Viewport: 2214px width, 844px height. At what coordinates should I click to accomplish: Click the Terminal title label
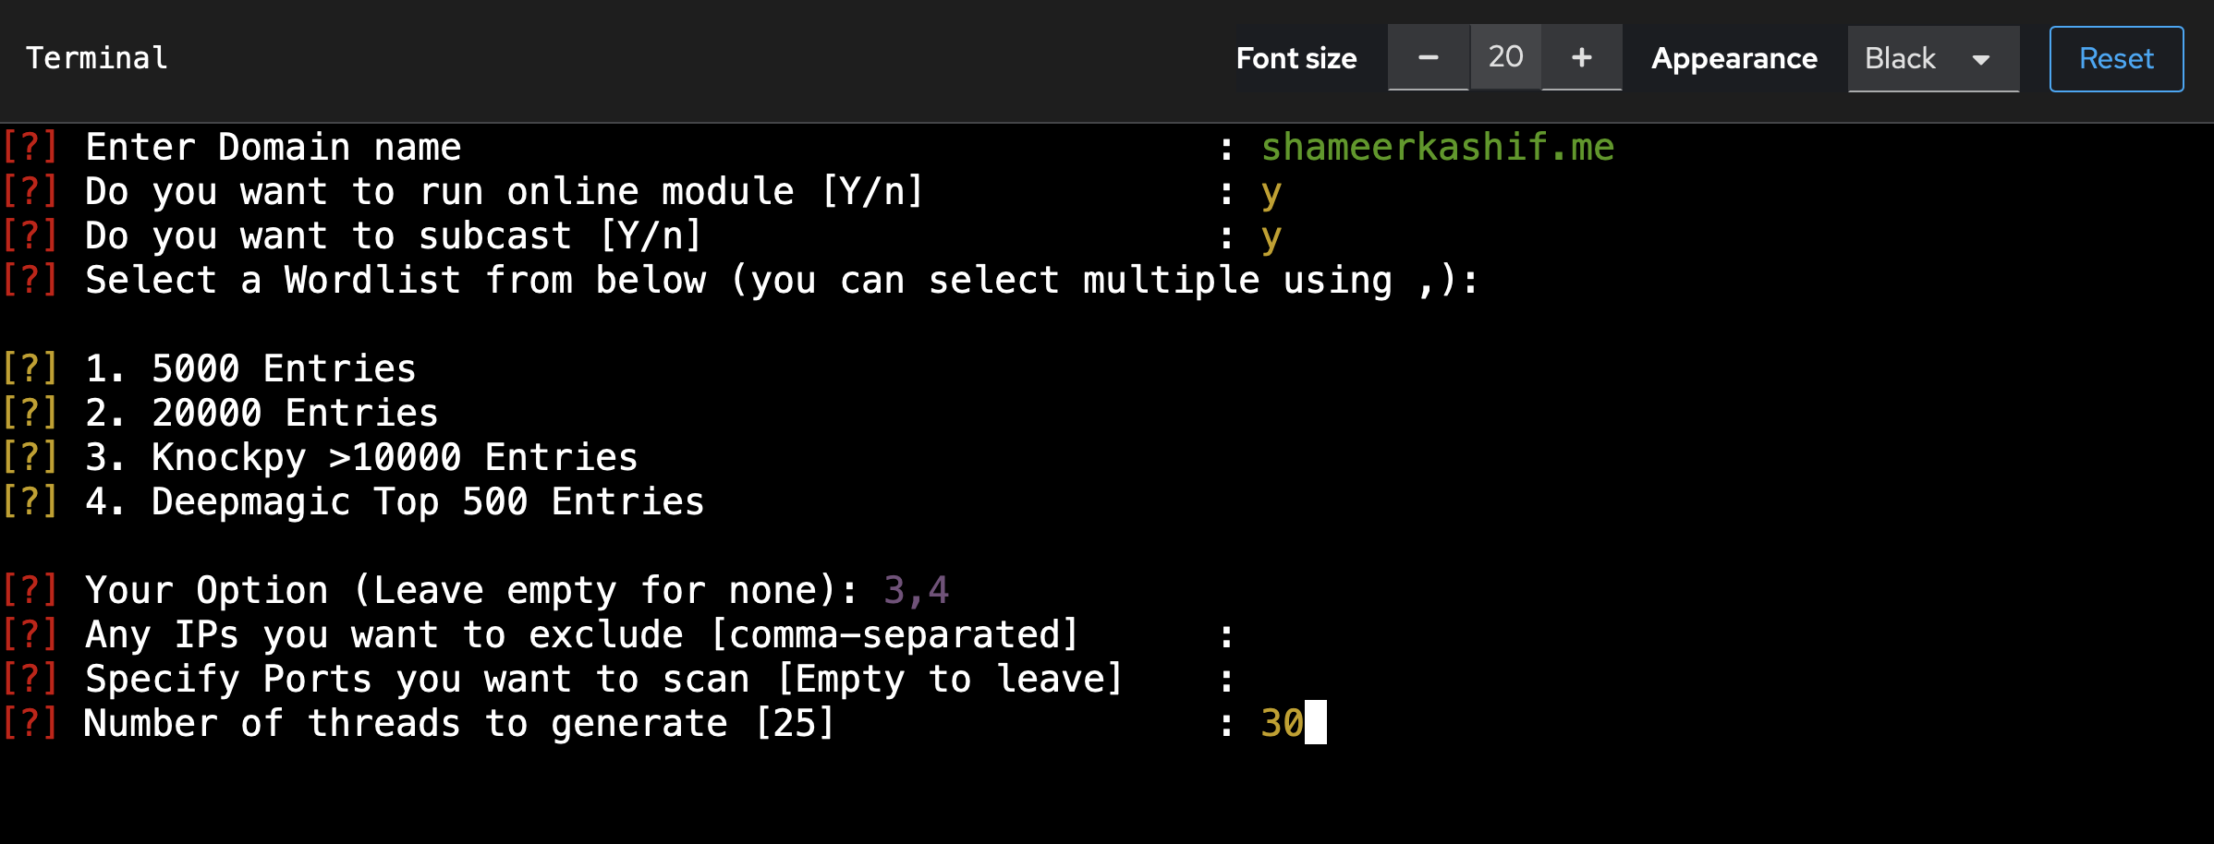point(97,58)
